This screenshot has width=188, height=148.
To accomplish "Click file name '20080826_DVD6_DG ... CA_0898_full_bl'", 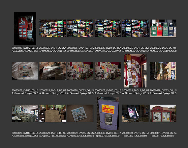I will click(x=163, y=49).
